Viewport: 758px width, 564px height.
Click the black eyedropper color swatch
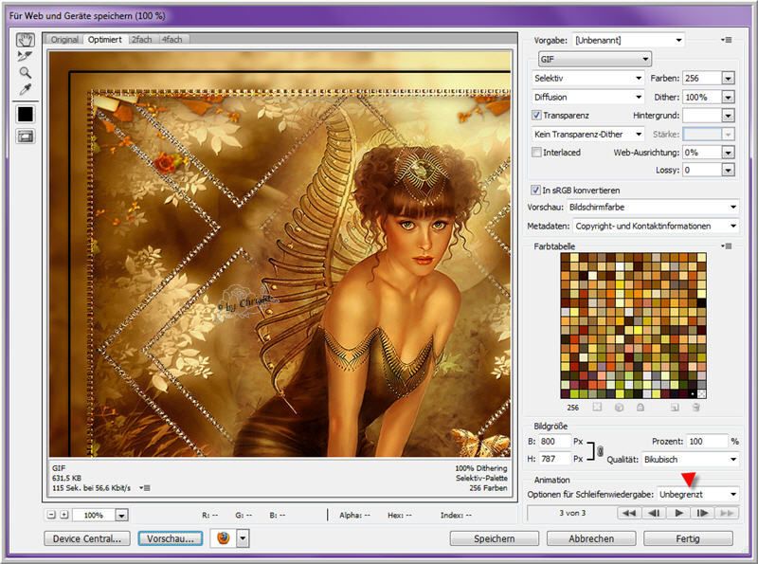click(26, 114)
